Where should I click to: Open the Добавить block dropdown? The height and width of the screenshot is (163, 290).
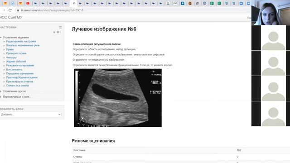[x=30, y=115]
